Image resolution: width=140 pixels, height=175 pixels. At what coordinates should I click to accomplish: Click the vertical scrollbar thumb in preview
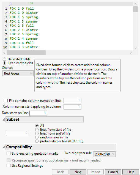point(135,9)
